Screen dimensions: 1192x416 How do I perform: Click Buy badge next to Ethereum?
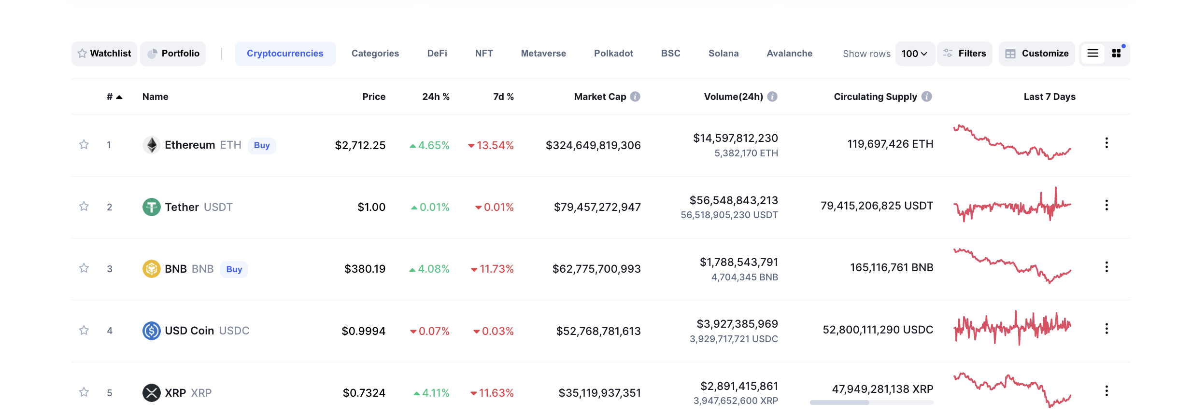[x=262, y=145]
